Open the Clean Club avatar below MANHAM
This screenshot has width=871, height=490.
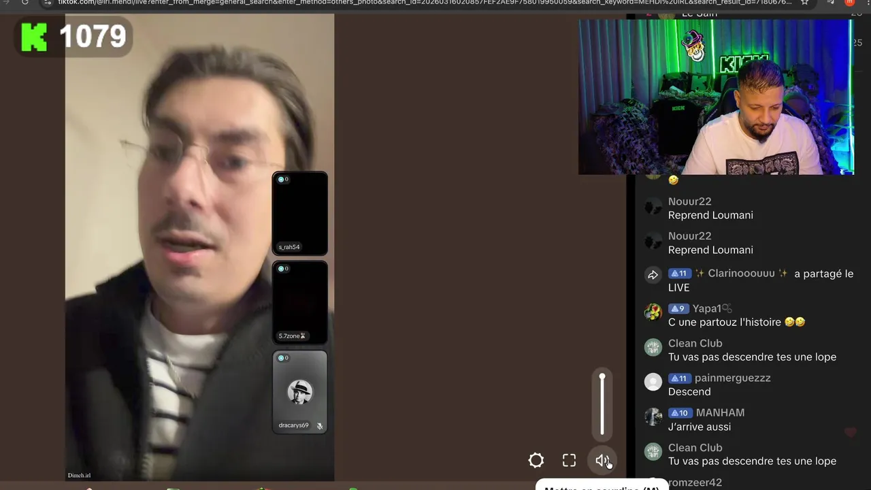pyautogui.click(x=653, y=451)
